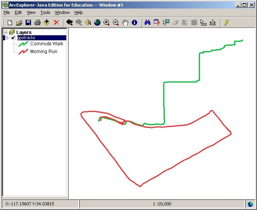Viewport: 257px width, 210px height.
Task: Select the Zoom Out magnifier tool
Action: 116,22
